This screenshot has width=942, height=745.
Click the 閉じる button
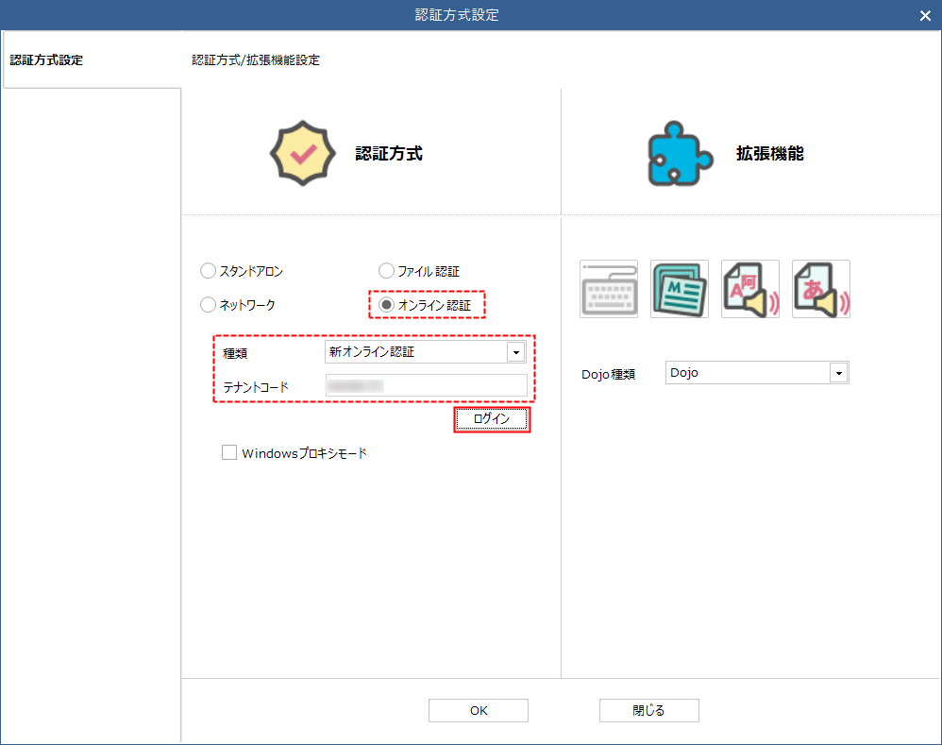649,710
